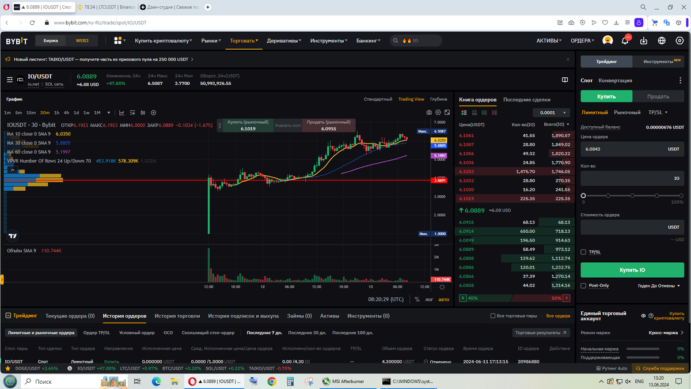Open the language globe selector
The height and width of the screenshot is (389, 691).
662,41
